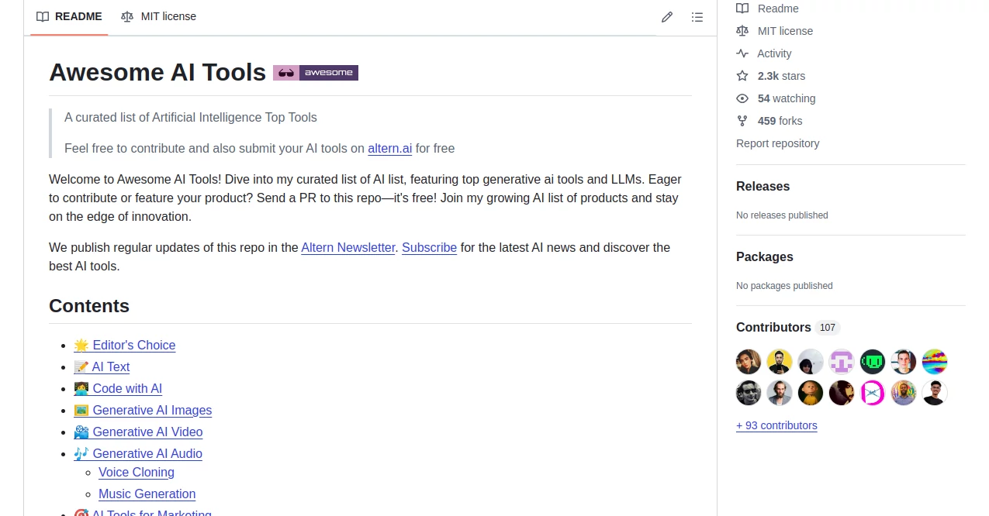This screenshot has height=516, width=989.
Task: Open the 54 watching list
Action: point(787,98)
